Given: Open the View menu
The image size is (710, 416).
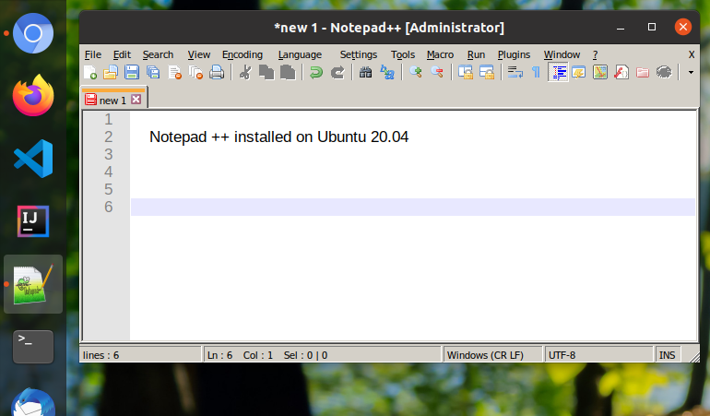Looking at the screenshot, I should point(199,54).
